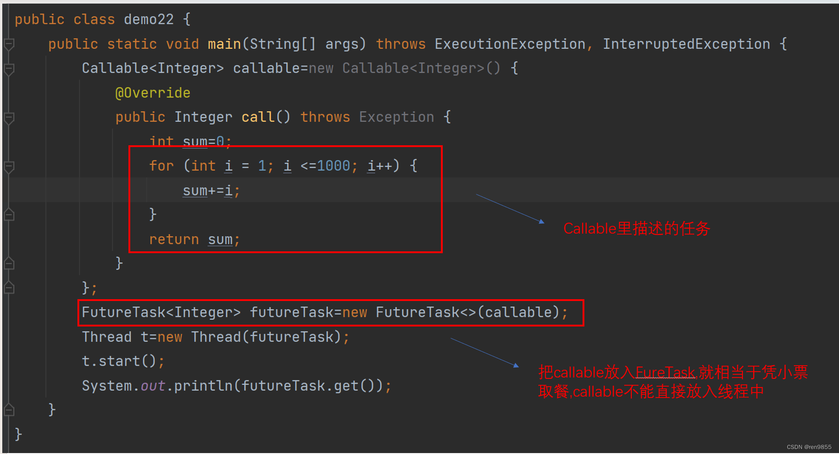Click the 'sum+=i;' statement
The image size is (839, 454).
pyautogui.click(x=211, y=190)
